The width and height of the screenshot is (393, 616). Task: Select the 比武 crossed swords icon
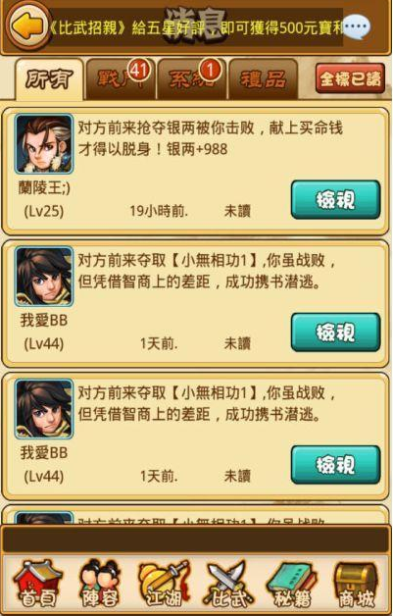228,584
